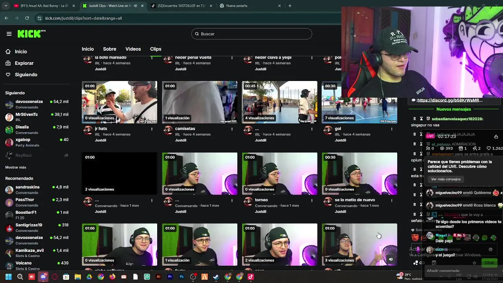Open TikTok app from taskbar
The height and width of the screenshot is (283, 503).
[251, 277]
